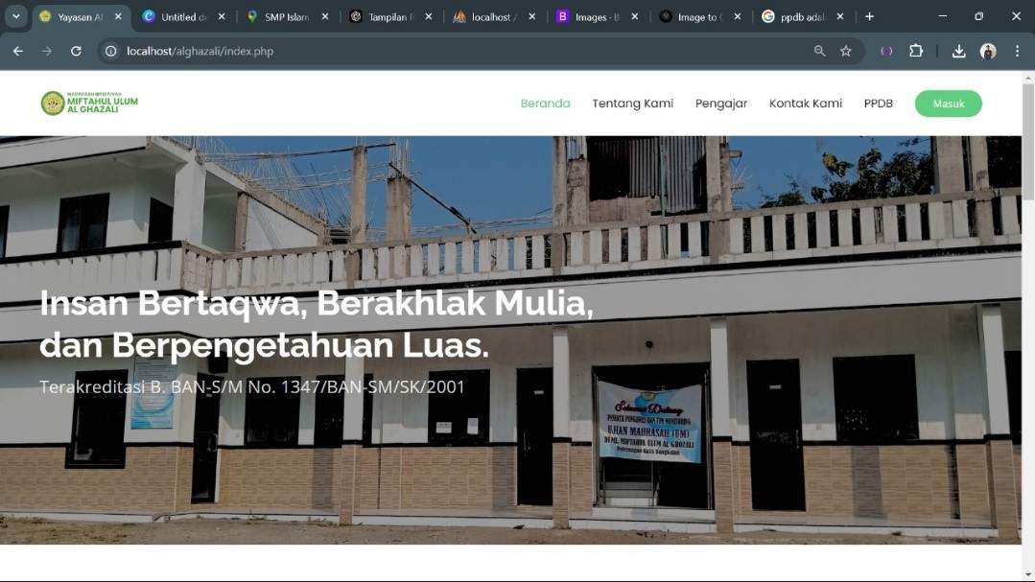Navigate back using the back arrow
Image resolution: width=1035 pixels, height=582 pixels.
[x=17, y=51]
